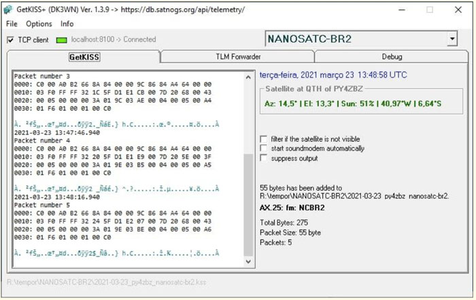Viewport: 476px width, 300px height.
Task: Maximize the GetKISS+ window
Action: (429, 10)
